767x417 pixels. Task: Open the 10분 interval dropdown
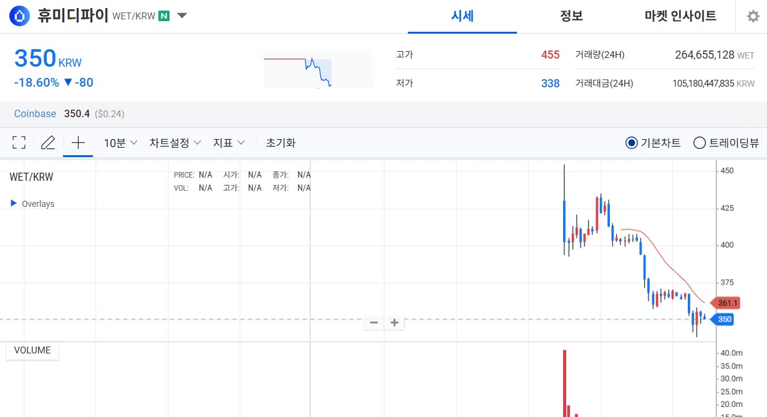121,143
